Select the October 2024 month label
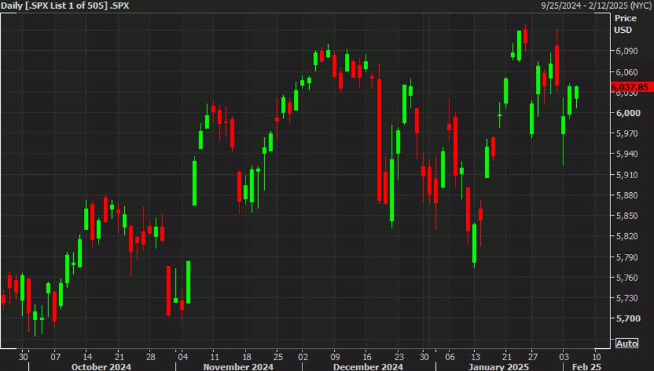The image size is (654, 371). point(101,366)
